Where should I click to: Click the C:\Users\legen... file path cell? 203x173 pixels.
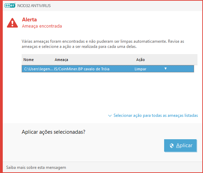click(x=38, y=69)
